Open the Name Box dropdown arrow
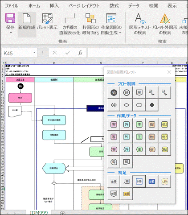This screenshot has width=188, height=215. coord(34,53)
